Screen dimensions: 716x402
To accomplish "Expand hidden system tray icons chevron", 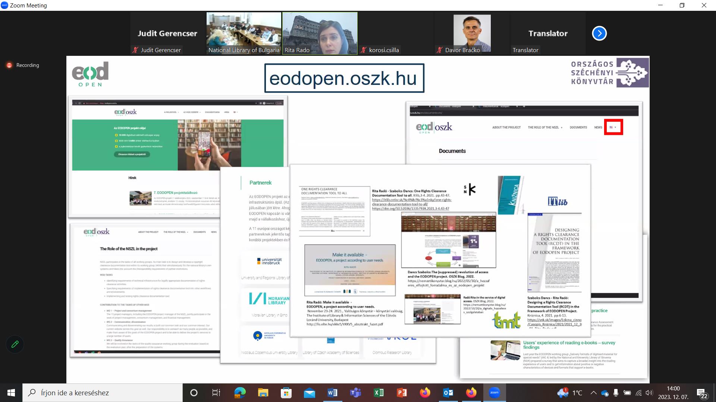I will pyautogui.click(x=593, y=393).
